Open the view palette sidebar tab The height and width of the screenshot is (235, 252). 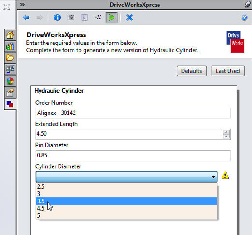[10, 69]
